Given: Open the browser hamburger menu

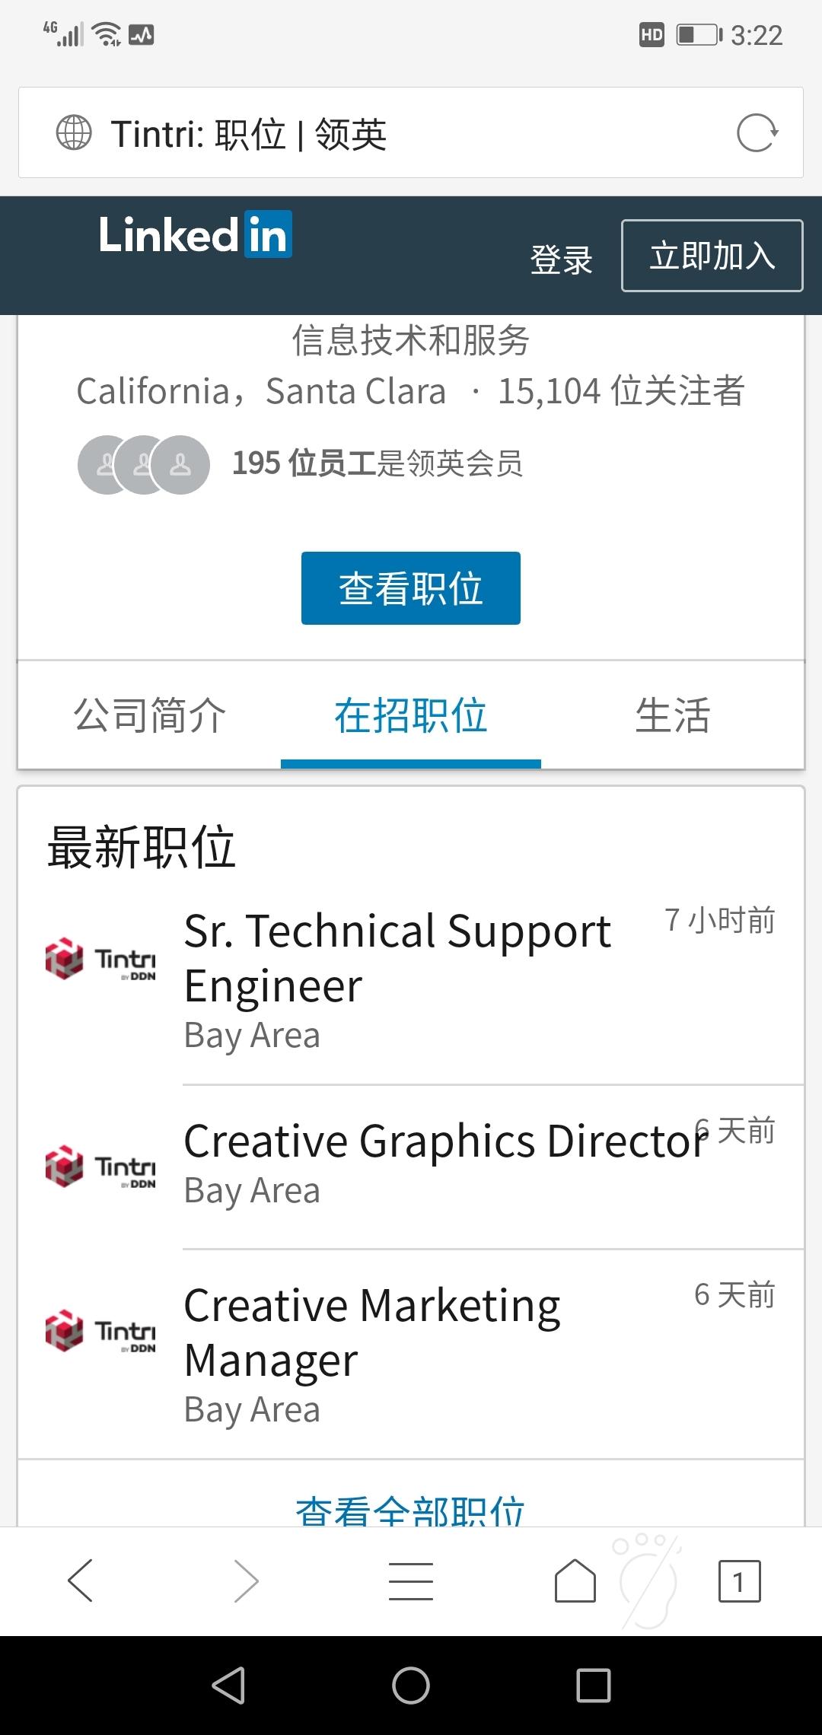Looking at the screenshot, I should [x=411, y=1581].
